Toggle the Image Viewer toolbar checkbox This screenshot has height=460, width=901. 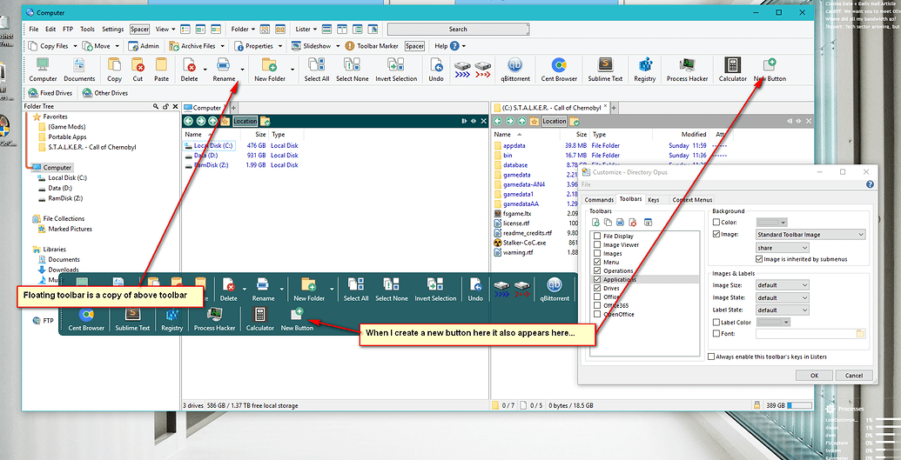point(597,244)
